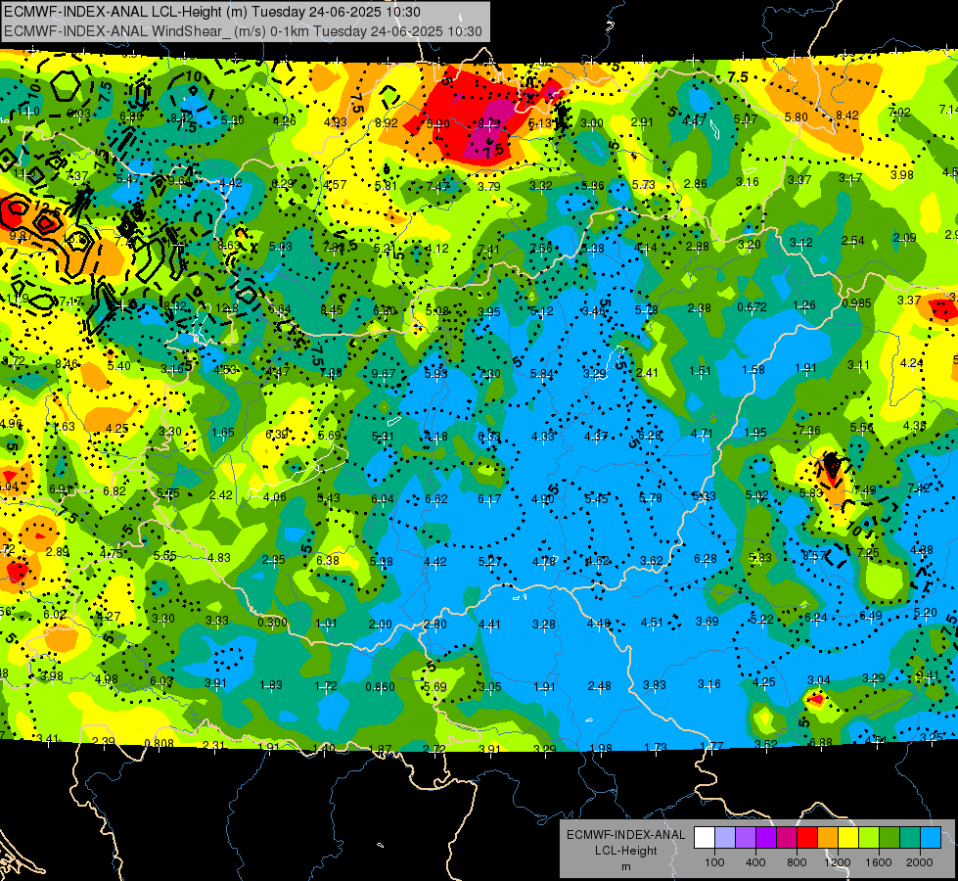This screenshot has height=881, width=958.
Task: Click the wind shear value 3.83
Action: pyautogui.click(x=655, y=685)
